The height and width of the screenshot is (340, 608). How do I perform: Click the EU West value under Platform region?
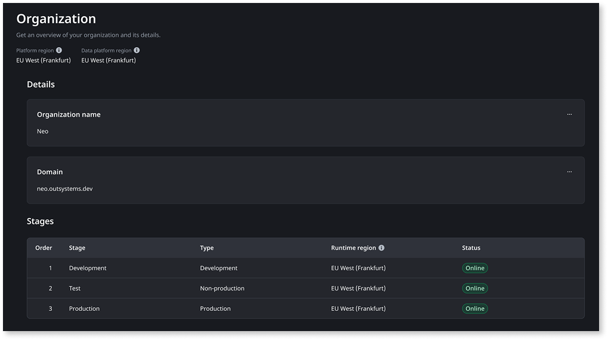click(44, 60)
